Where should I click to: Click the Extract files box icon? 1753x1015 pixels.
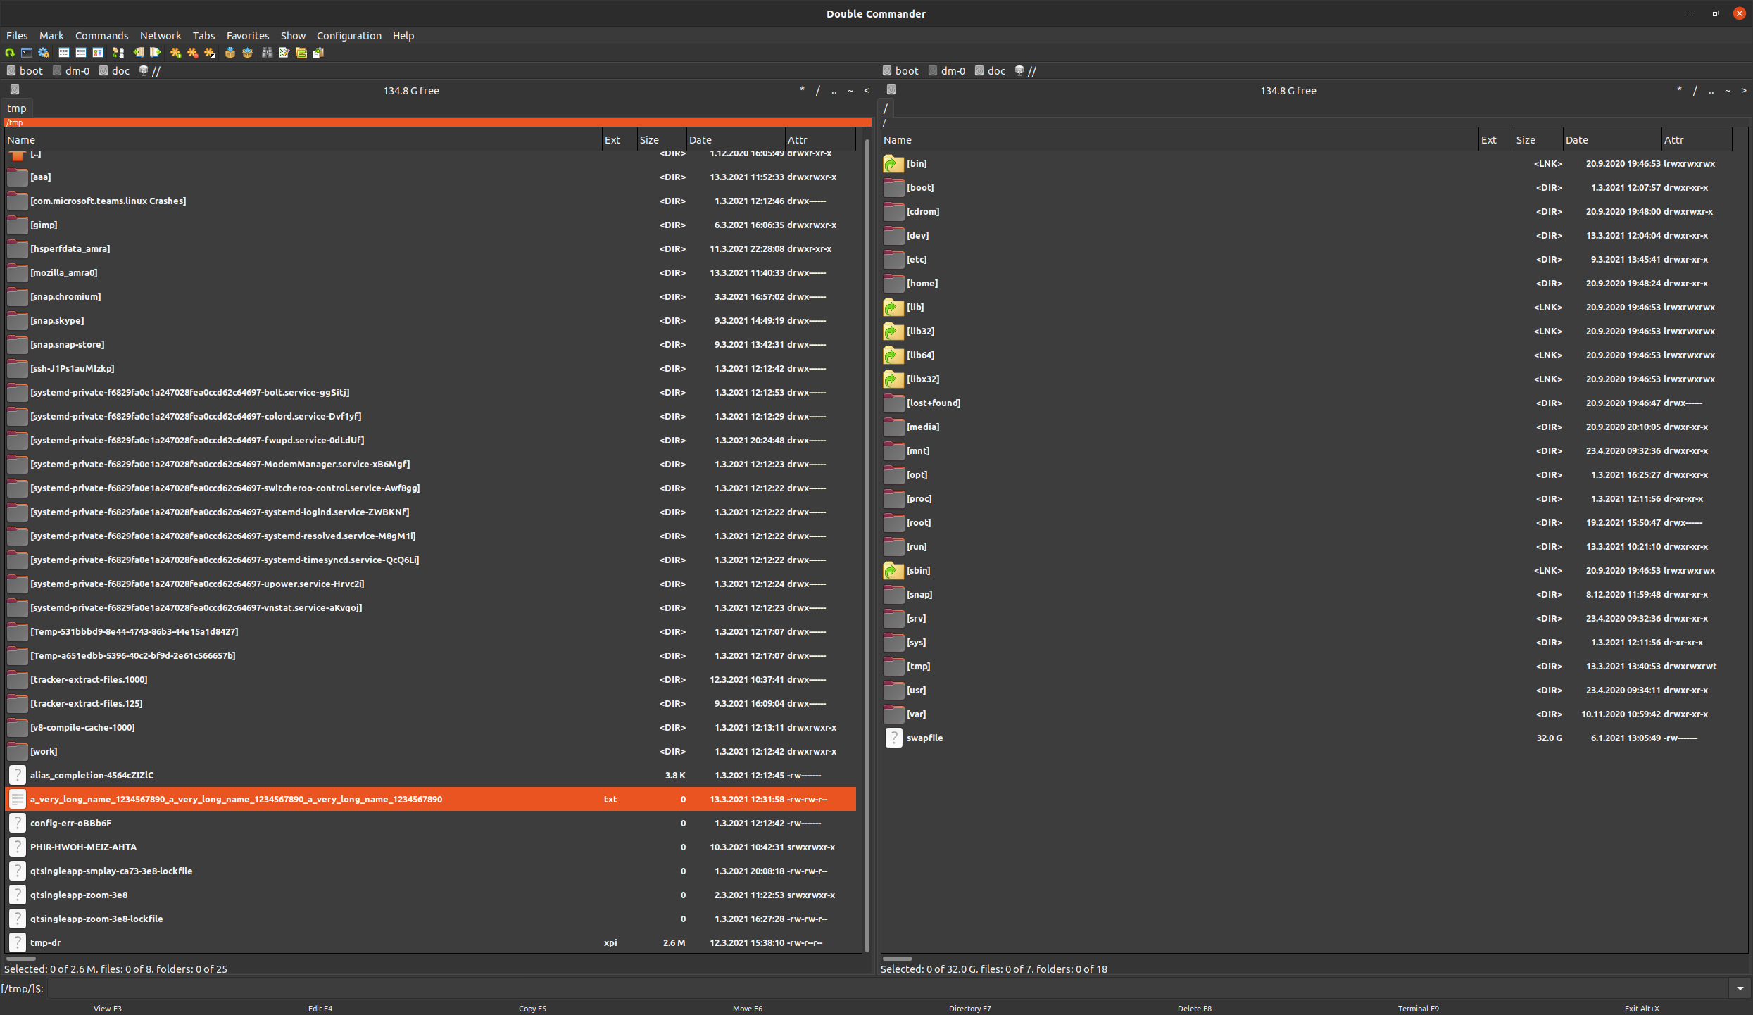click(247, 53)
